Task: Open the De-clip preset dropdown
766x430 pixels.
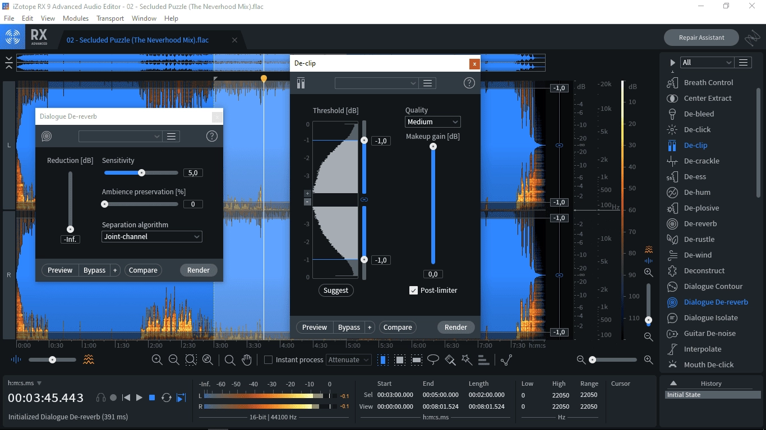Action: point(376,83)
